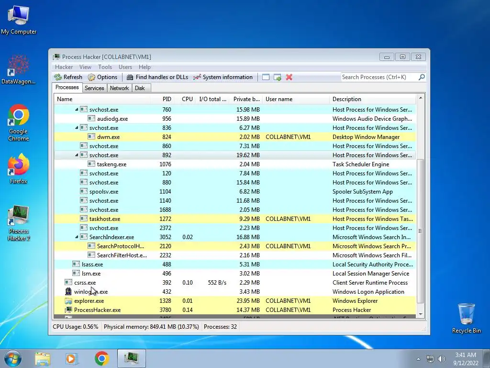The image size is (490, 368).
Task: Open the Tools menu
Action: 105,67
